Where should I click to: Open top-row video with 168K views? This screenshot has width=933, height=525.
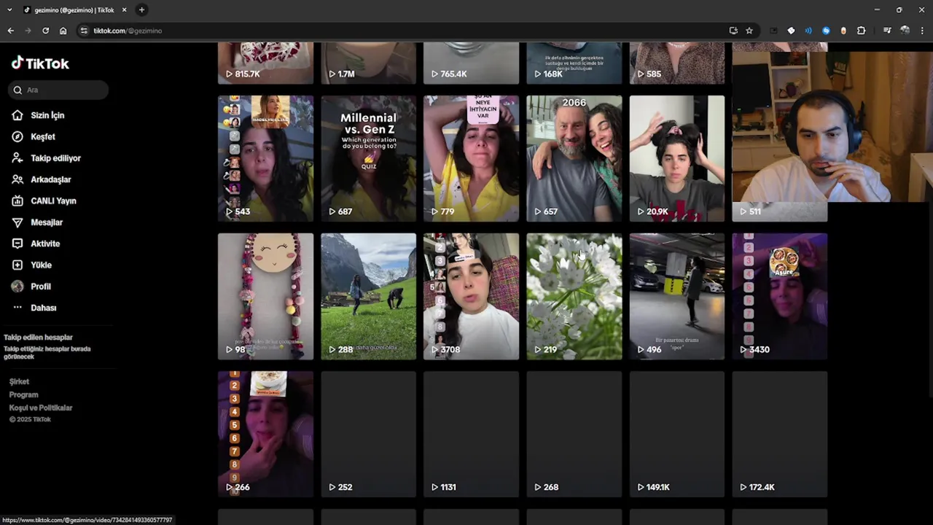coord(574,63)
